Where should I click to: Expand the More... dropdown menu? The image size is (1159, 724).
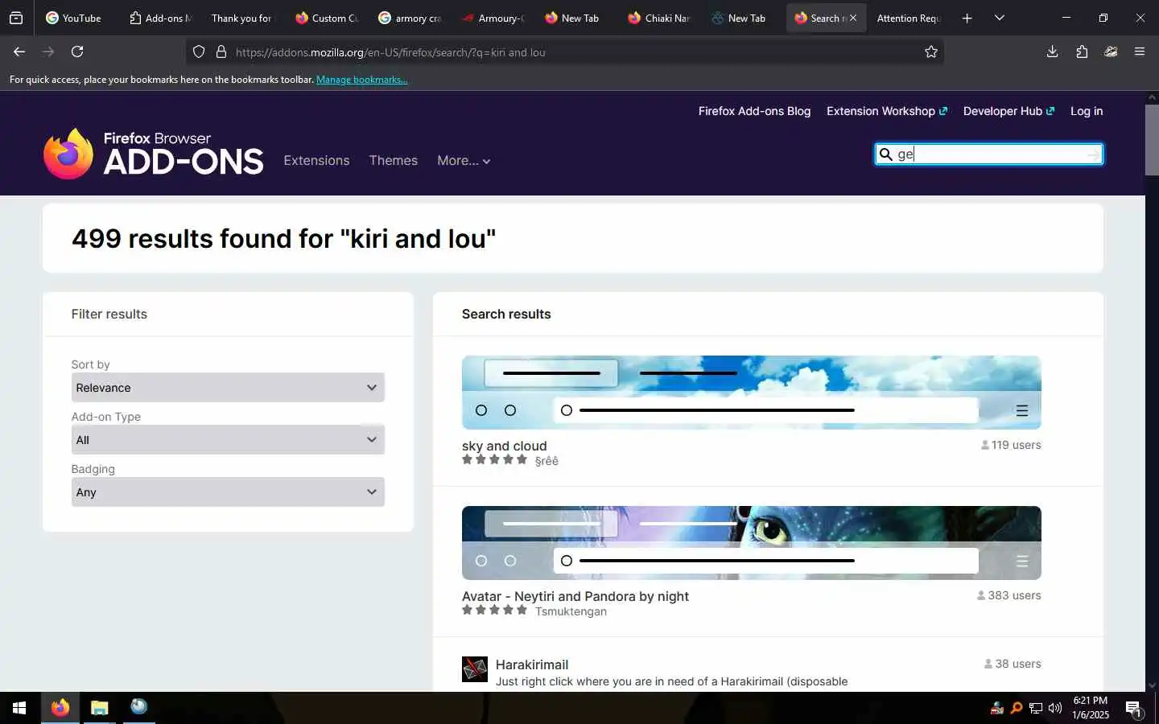[464, 161]
